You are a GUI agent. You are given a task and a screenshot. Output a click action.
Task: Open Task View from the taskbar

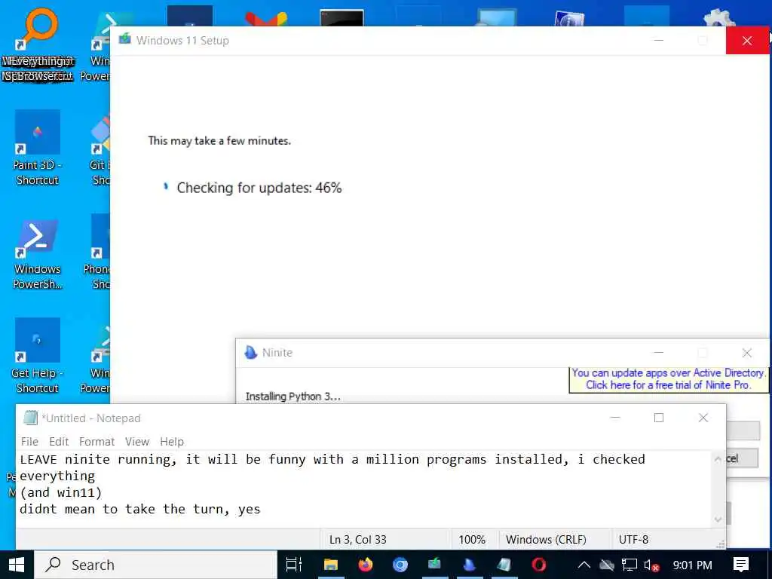[294, 565]
